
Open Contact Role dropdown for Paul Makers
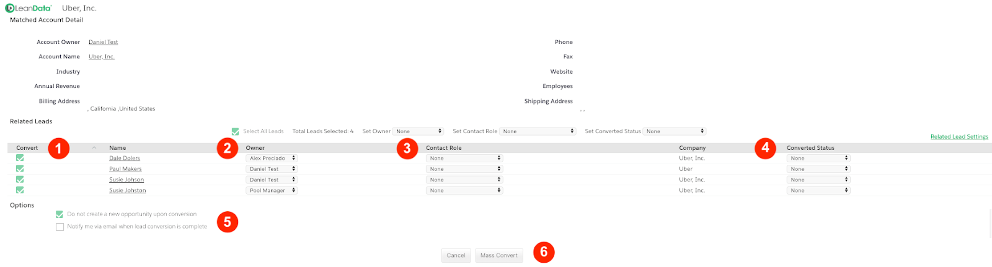[x=464, y=169]
